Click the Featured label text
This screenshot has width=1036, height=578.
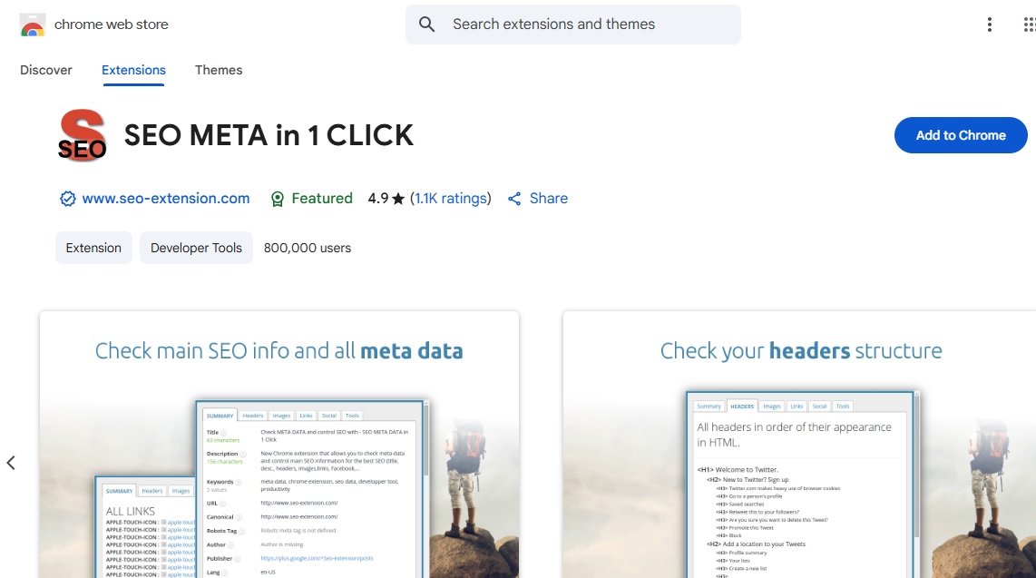[322, 198]
